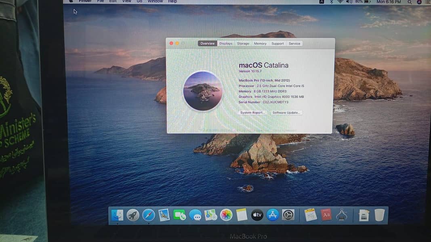Switch to the Displays tab
This screenshot has height=242, width=431.
tap(226, 43)
